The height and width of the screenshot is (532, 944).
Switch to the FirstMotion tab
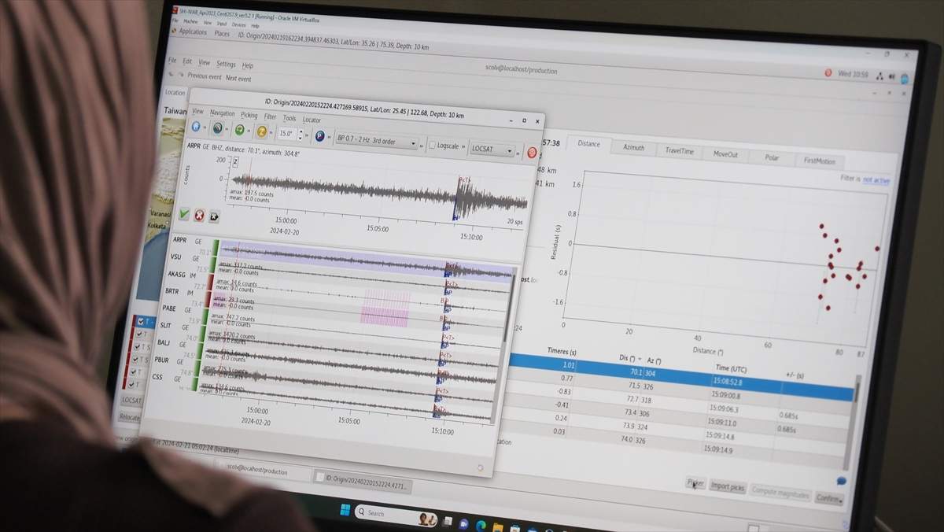(x=819, y=161)
